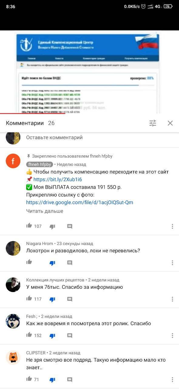Tap dislike on the Fesh comment
This screenshot has width=179, height=389.
[52, 336]
